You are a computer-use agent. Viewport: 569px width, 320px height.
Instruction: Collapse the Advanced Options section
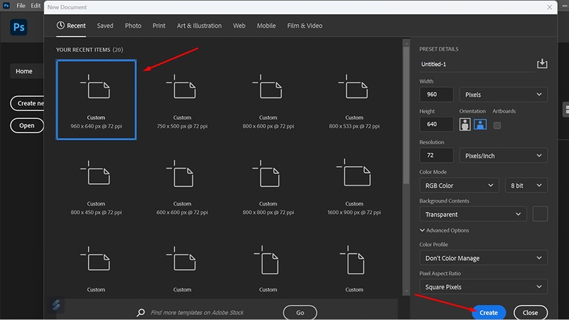pos(444,230)
